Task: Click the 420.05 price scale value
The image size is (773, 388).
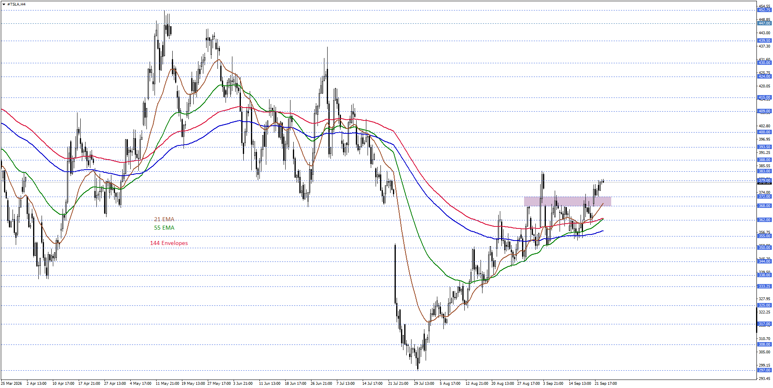Action: point(765,86)
